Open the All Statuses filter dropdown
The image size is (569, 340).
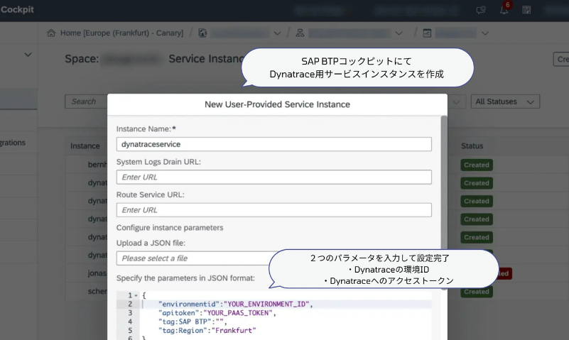tap(505, 102)
